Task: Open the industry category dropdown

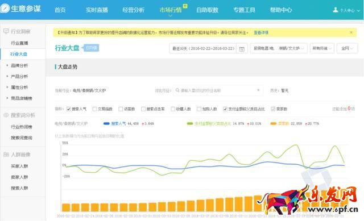Action: click(279, 48)
